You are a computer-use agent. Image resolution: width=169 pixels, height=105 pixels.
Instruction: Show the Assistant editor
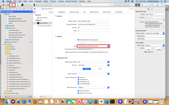(142, 5)
